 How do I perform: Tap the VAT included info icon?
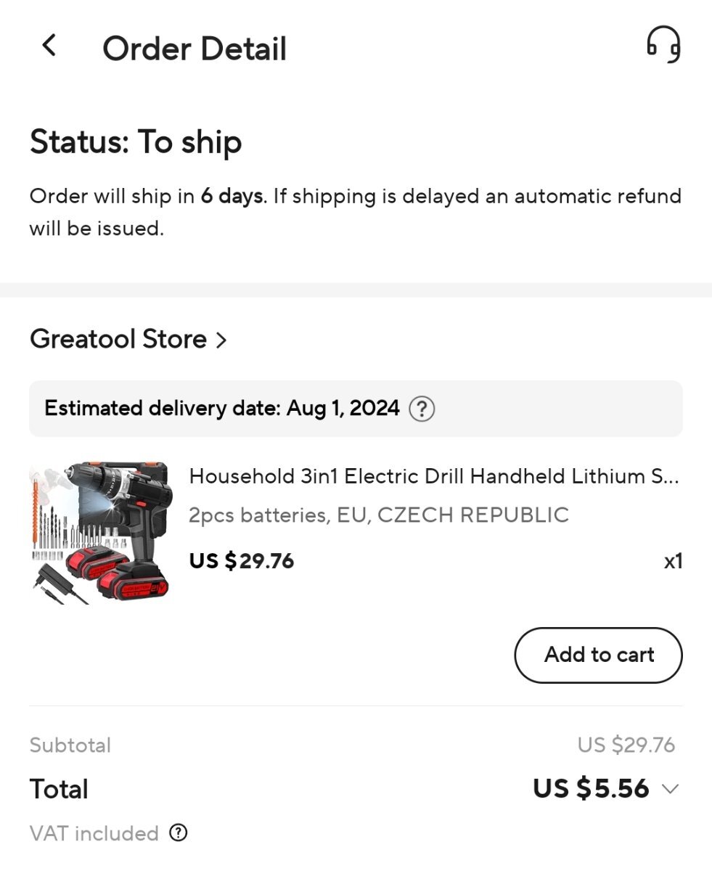tap(178, 833)
